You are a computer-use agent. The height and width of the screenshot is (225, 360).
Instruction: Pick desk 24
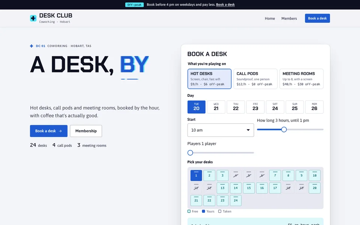(235, 200)
